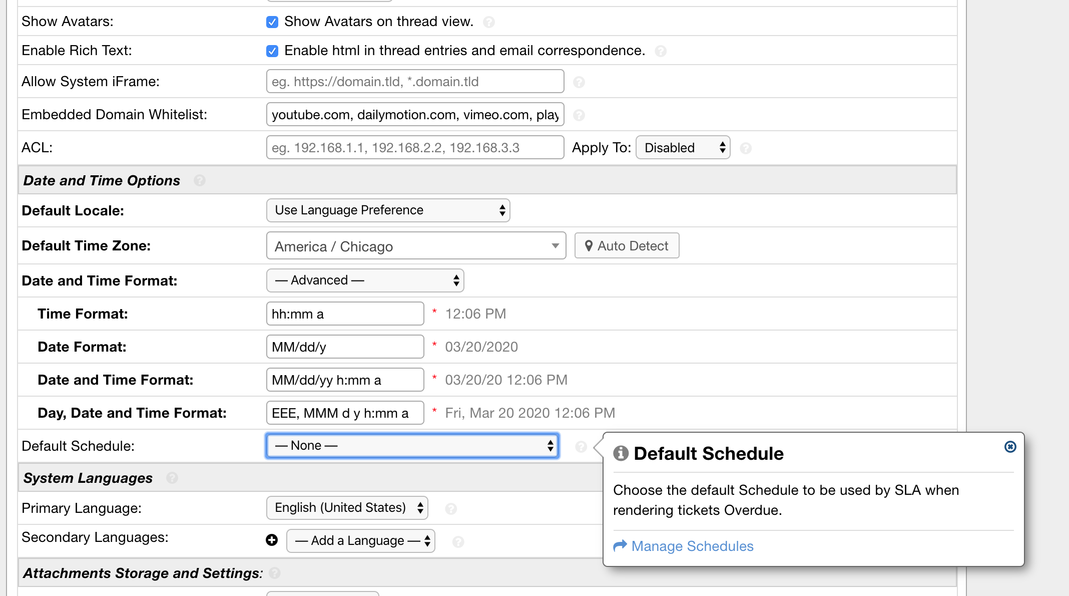The width and height of the screenshot is (1069, 596).
Task: Click ACL IP address input field
Action: [x=415, y=148]
